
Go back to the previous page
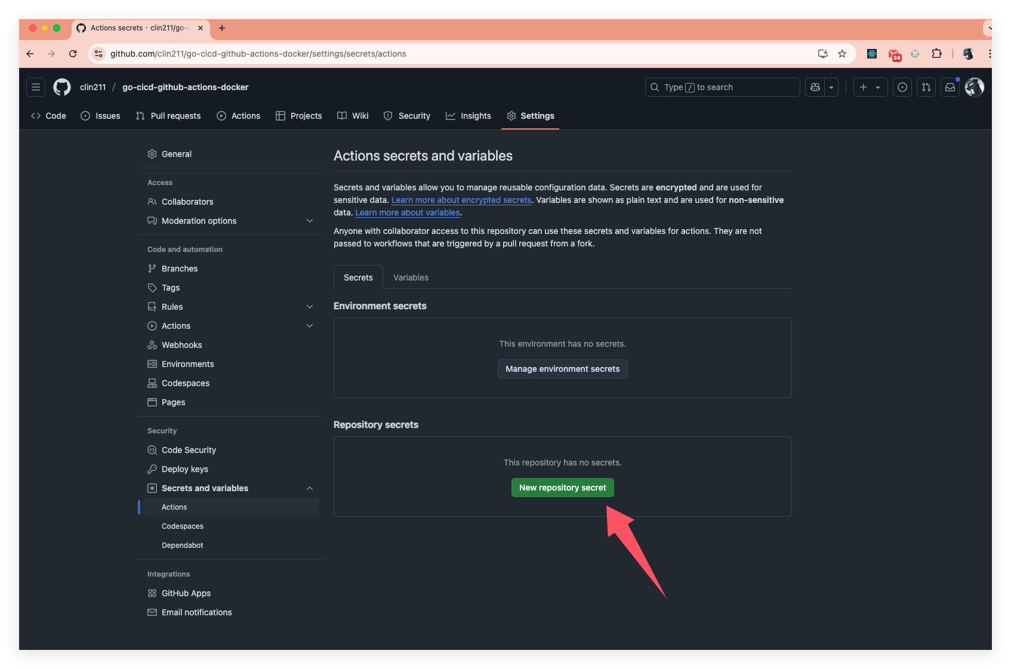tap(30, 54)
